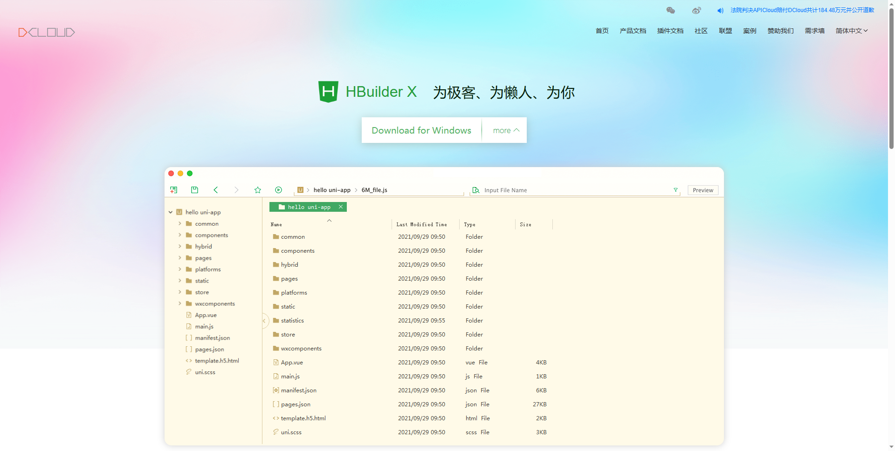895x451 pixels.
Task: Click the forward navigation arrow icon
Action: [236, 190]
